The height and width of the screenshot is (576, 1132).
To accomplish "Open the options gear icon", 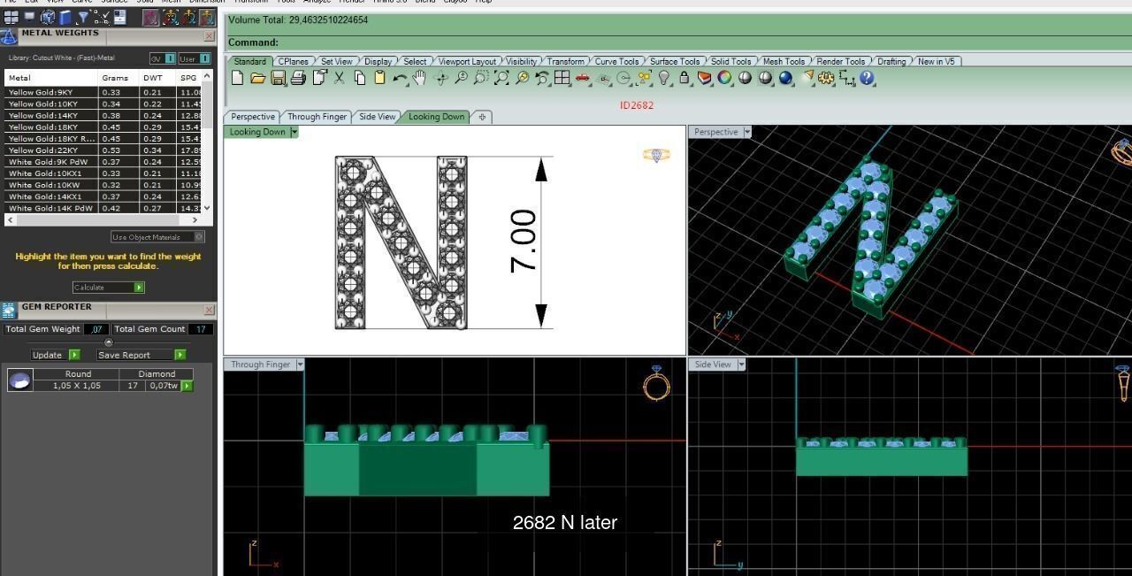I will click(826, 78).
